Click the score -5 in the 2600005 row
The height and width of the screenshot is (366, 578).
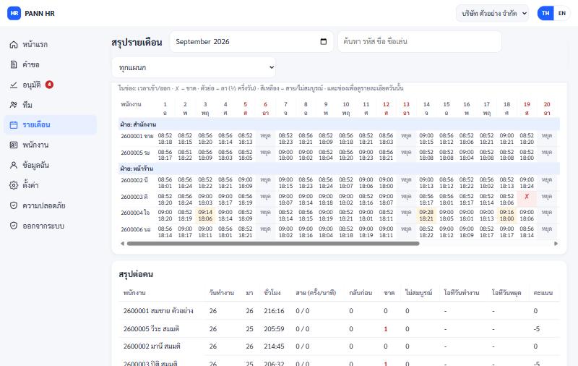tap(537, 328)
